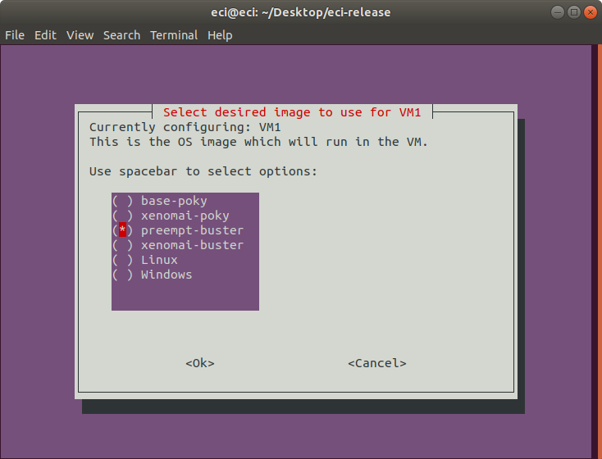602x459 pixels.
Task: Select the Linux radio option
Action: (145, 260)
